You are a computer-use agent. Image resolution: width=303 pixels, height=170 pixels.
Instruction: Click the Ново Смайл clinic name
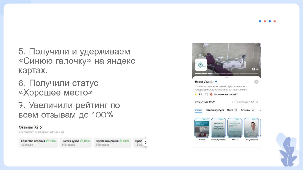pos(204,82)
